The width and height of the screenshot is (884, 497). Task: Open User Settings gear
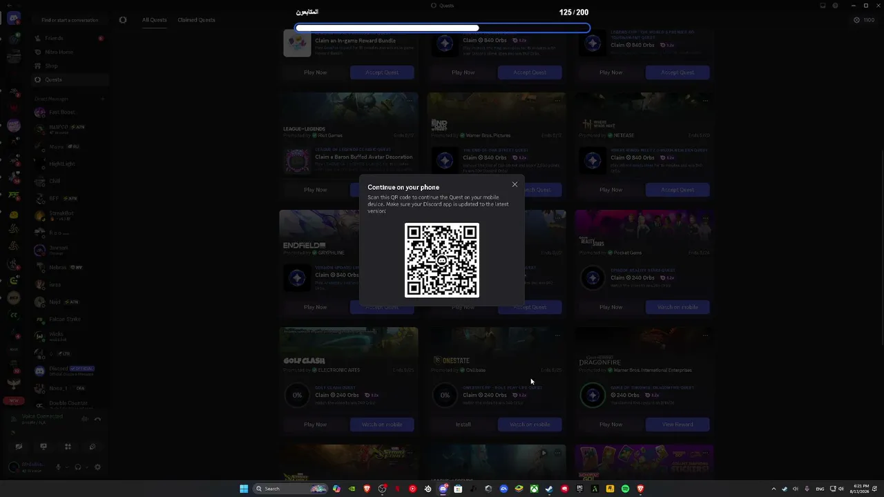point(97,467)
